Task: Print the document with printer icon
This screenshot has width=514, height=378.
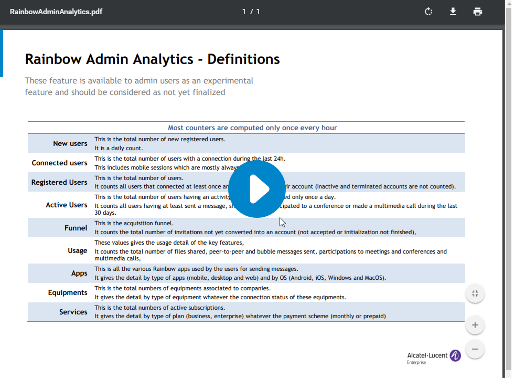Action: (x=478, y=12)
